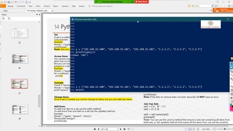This screenshot has width=233, height=131.
Task: Select page 26 thumbnail
Action: [20, 59]
